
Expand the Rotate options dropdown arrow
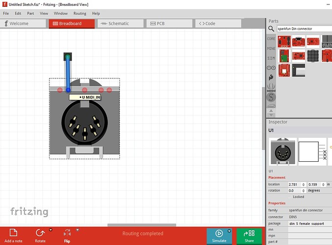[50, 229]
